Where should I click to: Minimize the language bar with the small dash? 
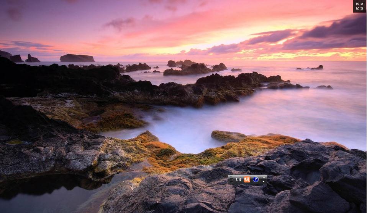264,177
